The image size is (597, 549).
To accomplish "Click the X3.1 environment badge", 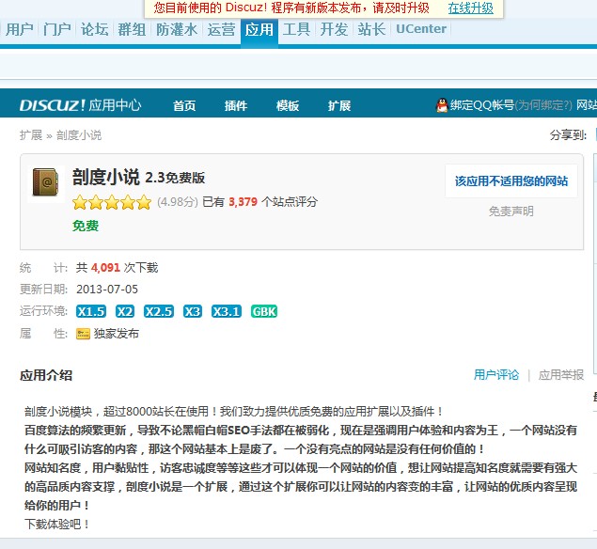I will 227,311.
